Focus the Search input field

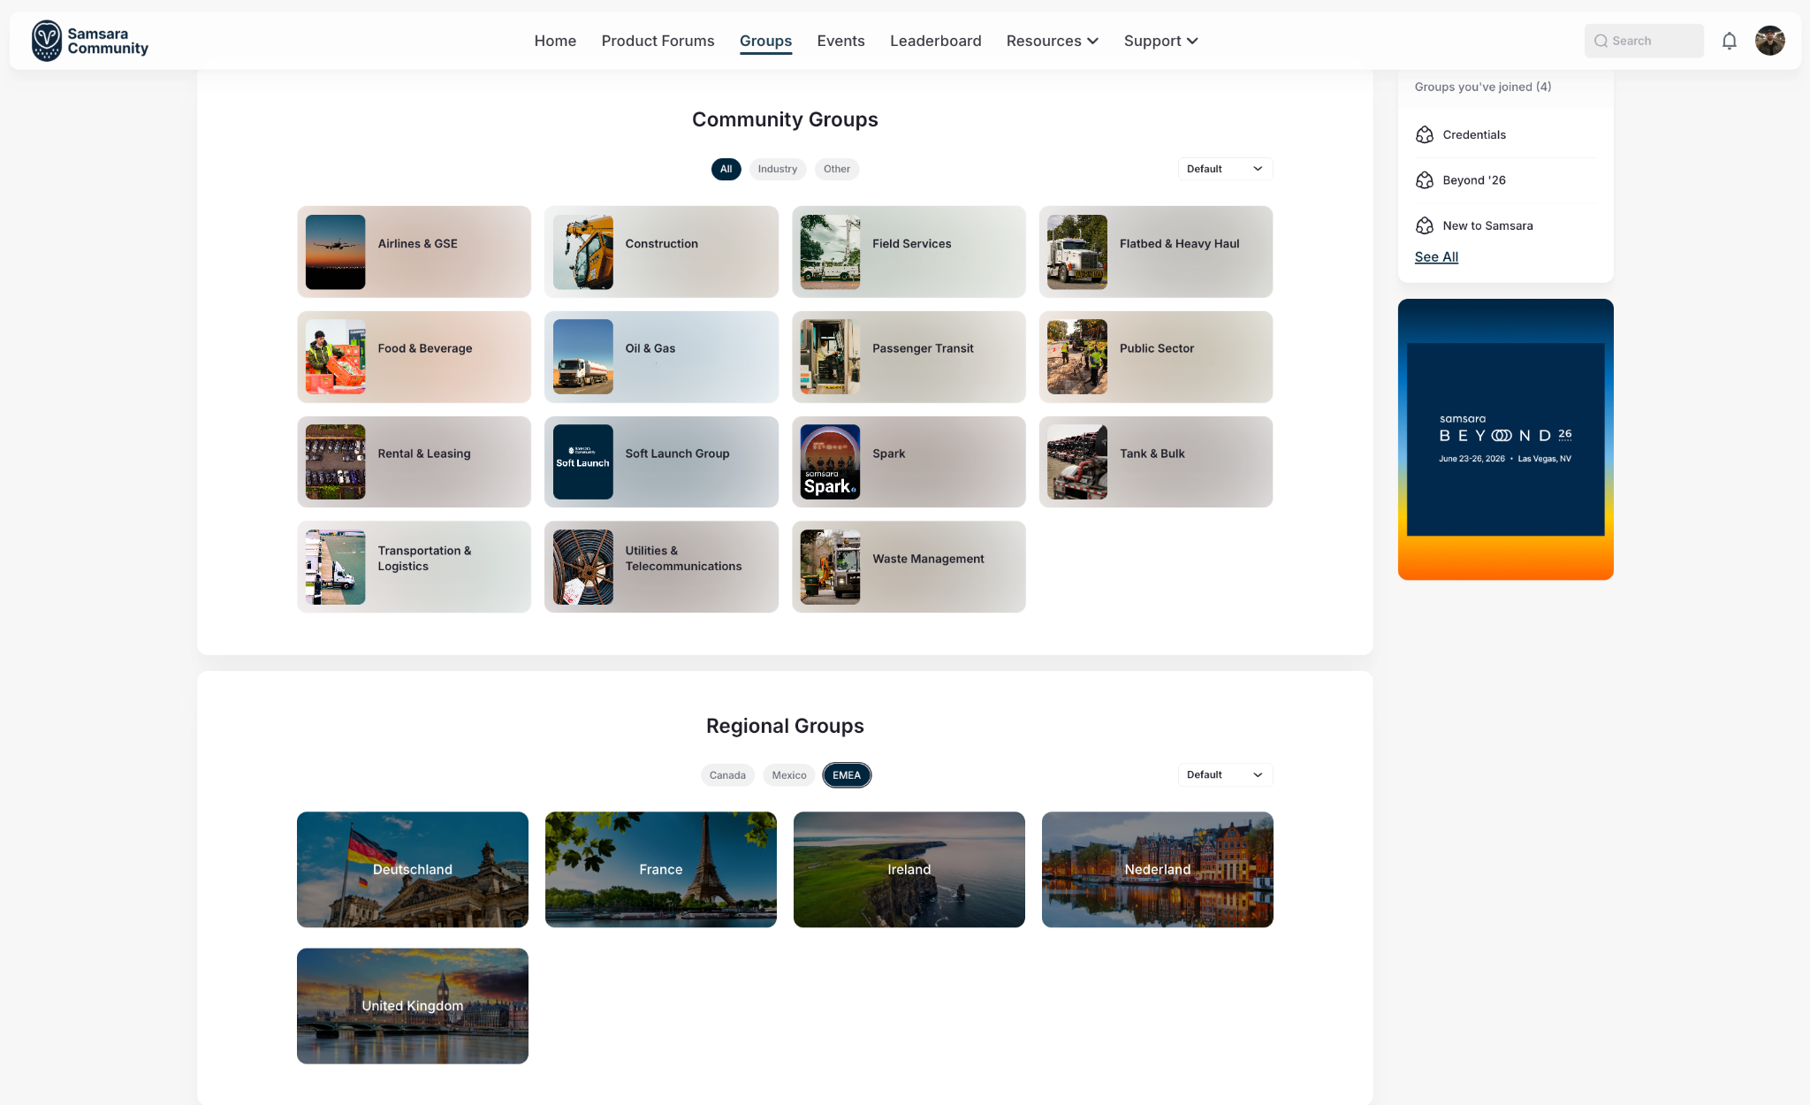tap(1644, 41)
